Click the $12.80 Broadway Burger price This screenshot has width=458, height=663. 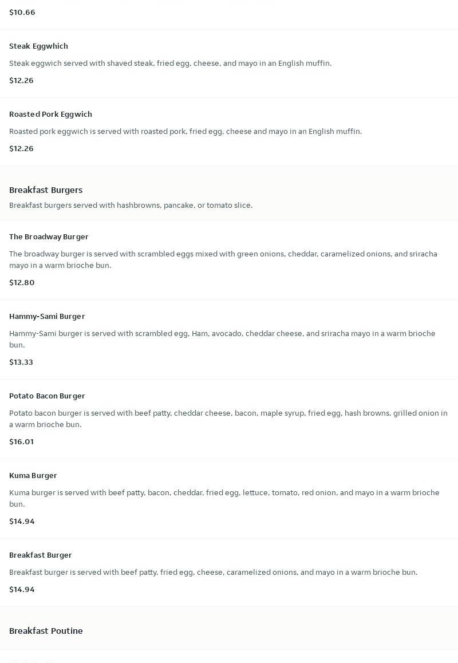click(x=22, y=282)
